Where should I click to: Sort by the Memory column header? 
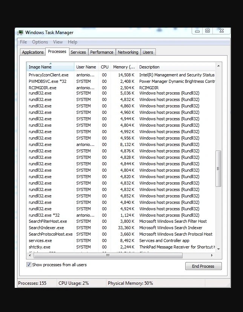pyautogui.click(x=124, y=67)
